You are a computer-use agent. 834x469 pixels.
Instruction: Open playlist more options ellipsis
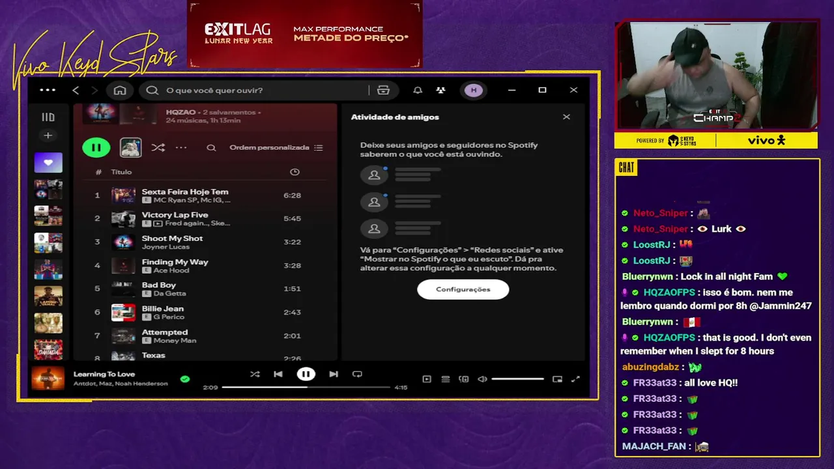[x=181, y=148]
